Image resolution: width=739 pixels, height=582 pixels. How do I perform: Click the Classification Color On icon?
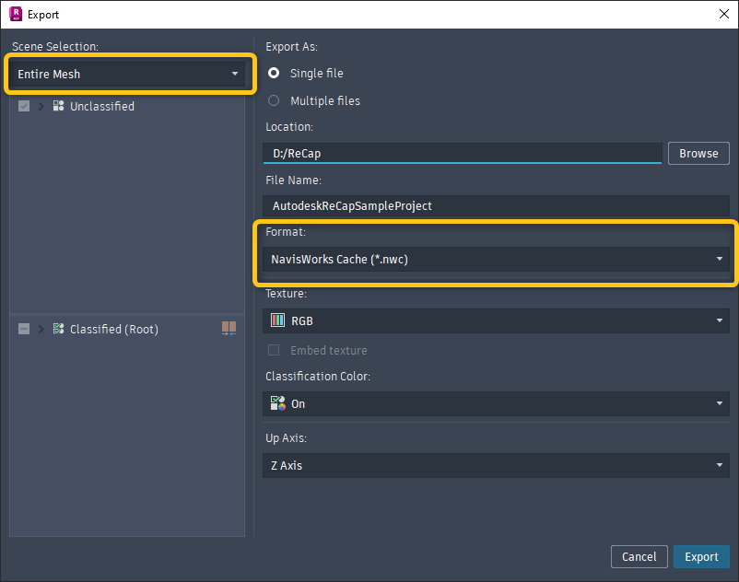(x=277, y=403)
